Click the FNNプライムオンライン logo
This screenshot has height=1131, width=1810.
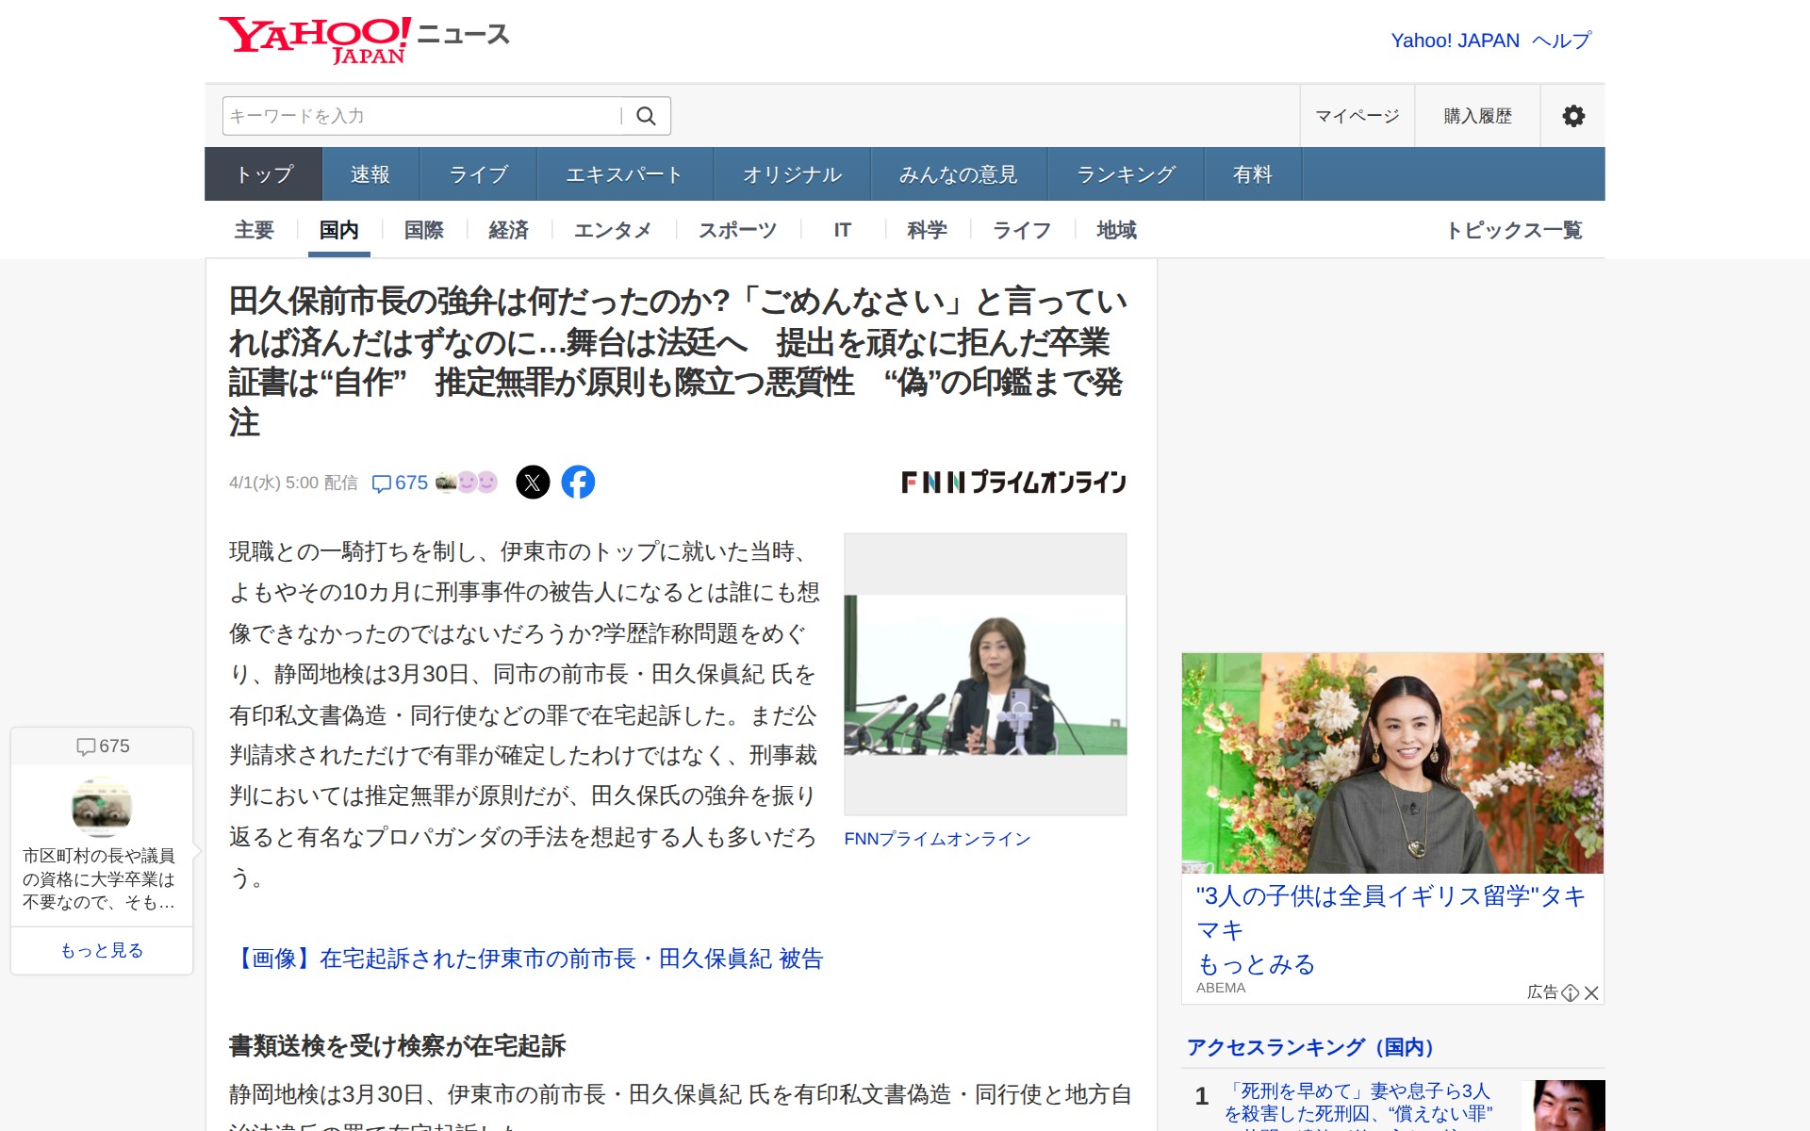tap(1013, 483)
